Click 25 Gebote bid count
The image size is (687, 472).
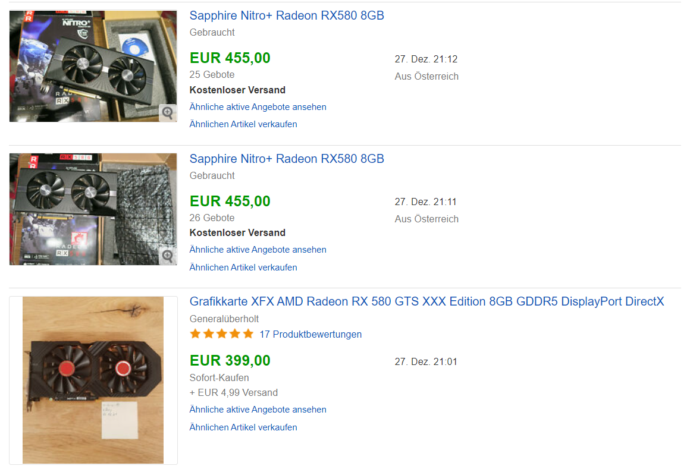(212, 74)
